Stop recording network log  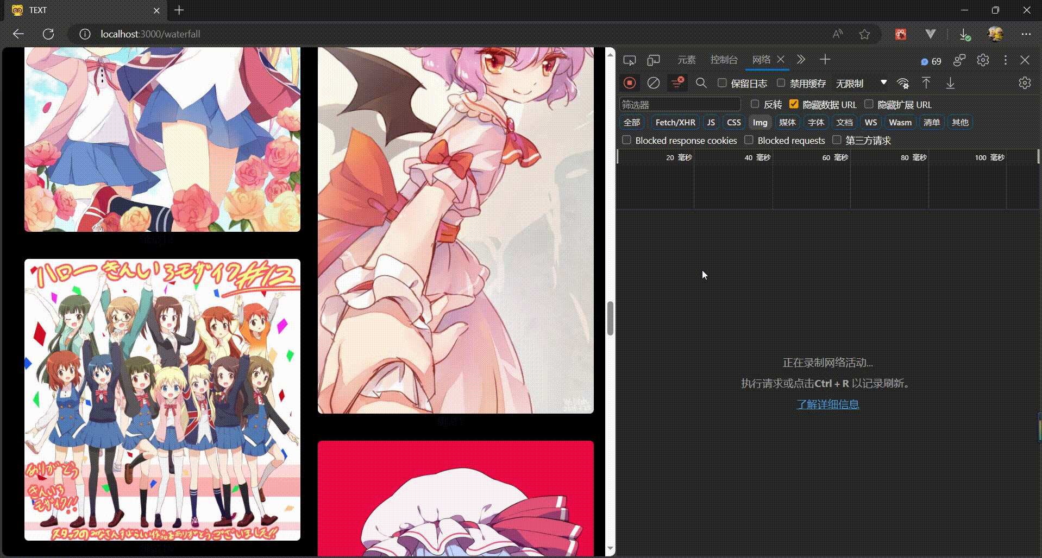630,83
